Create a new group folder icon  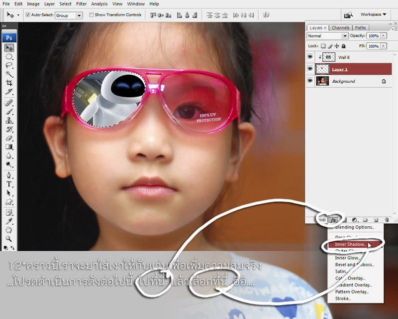tap(365, 220)
